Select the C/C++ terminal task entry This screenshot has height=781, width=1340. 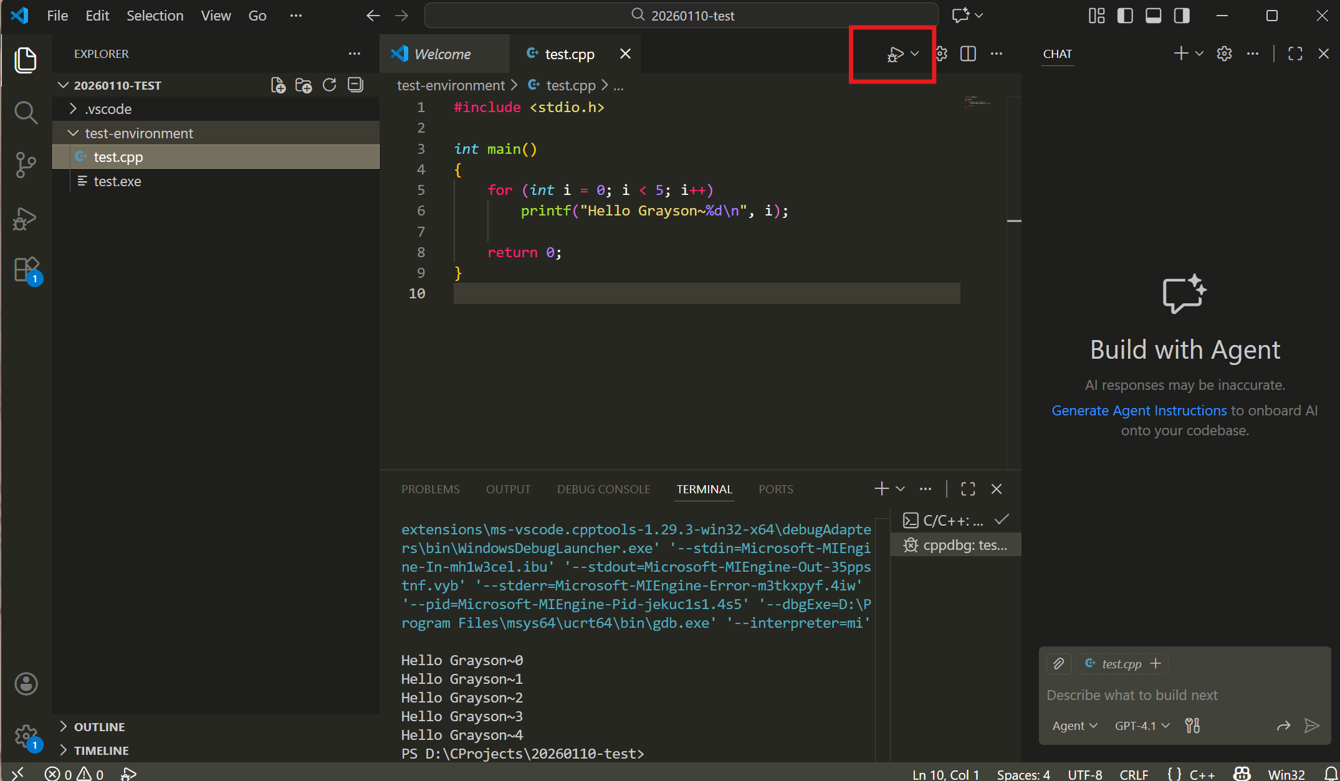(x=956, y=520)
